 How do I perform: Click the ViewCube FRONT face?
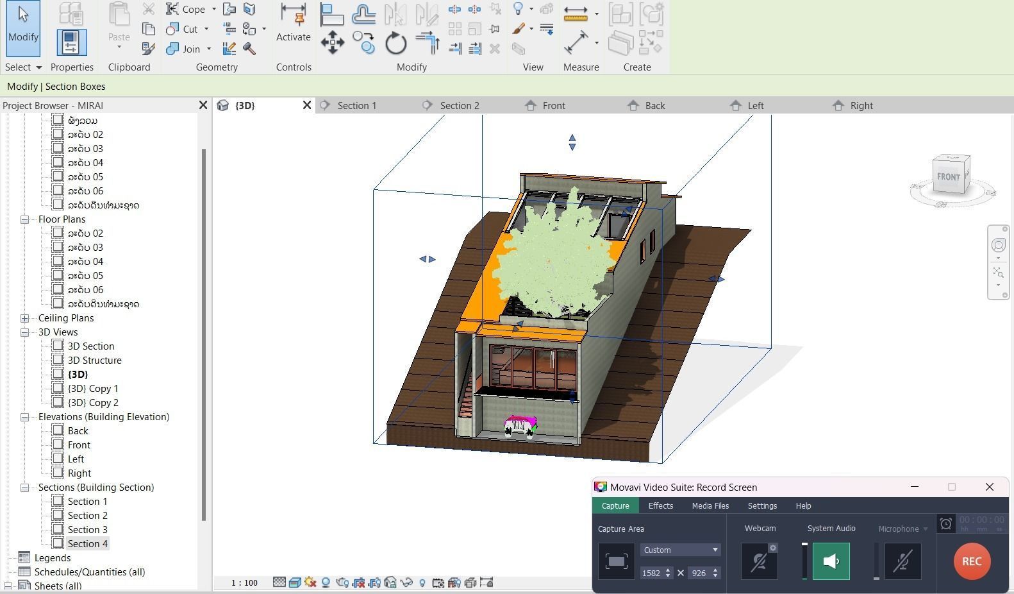[x=949, y=176]
